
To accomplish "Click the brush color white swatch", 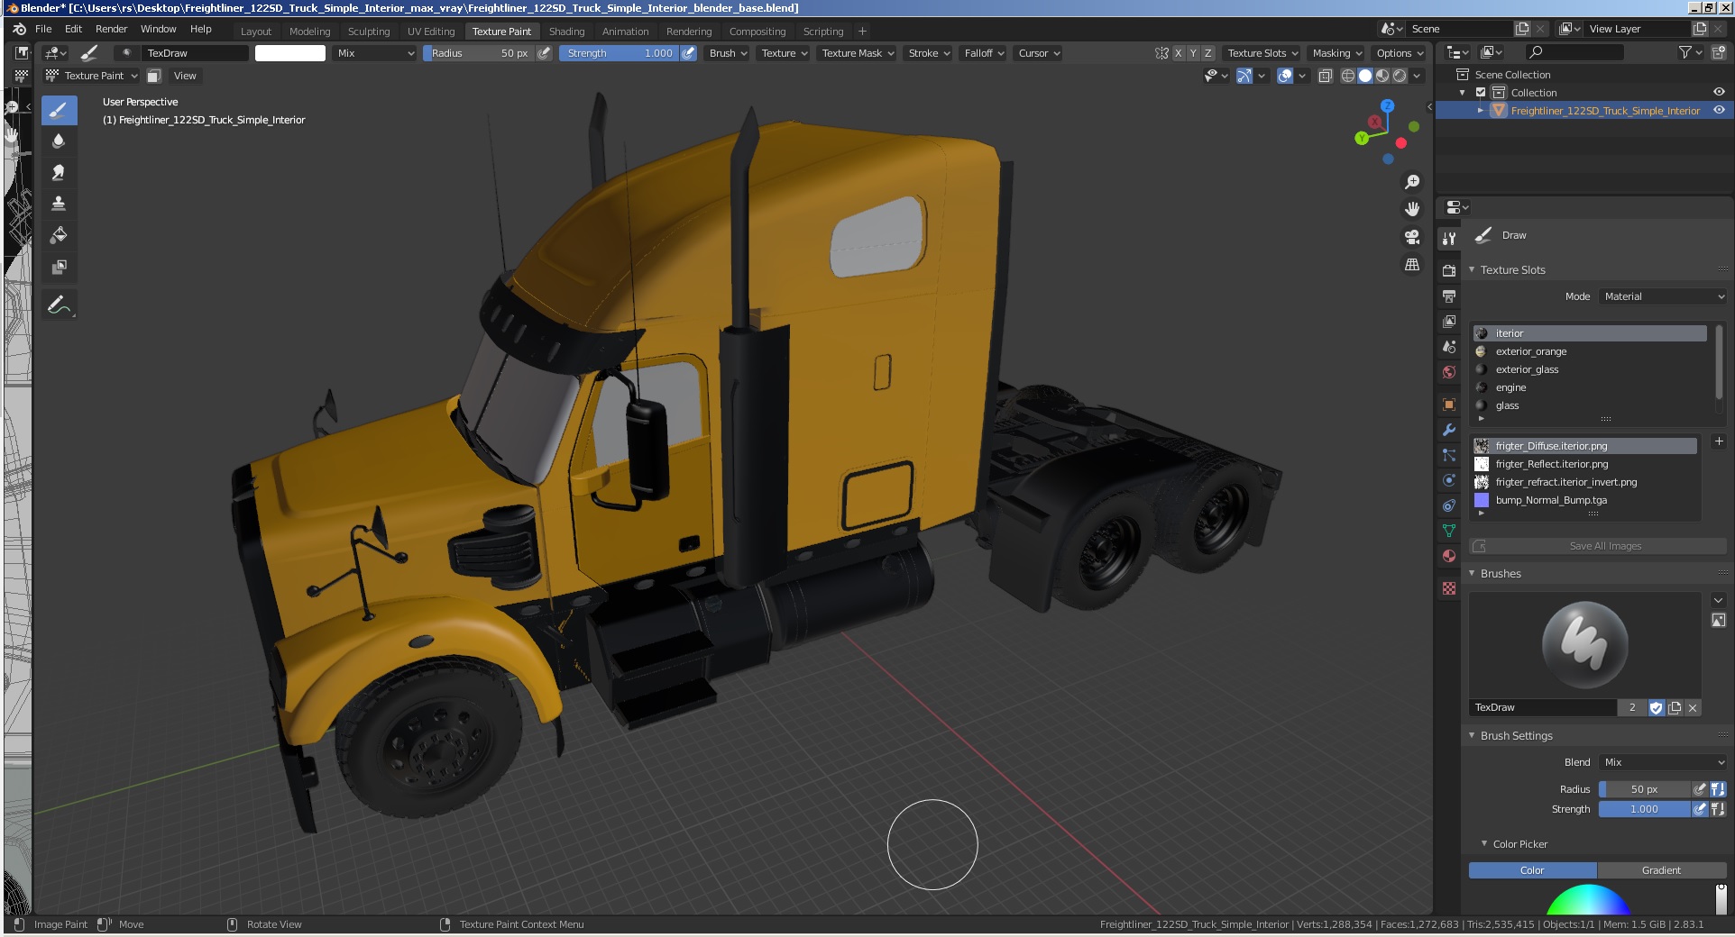I will point(290,53).
